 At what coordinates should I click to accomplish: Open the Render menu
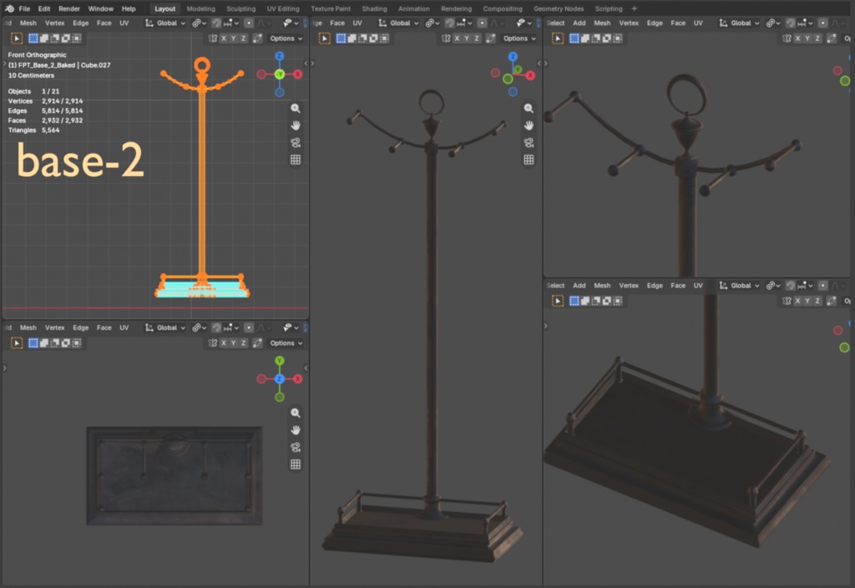[x=69, y=8]
